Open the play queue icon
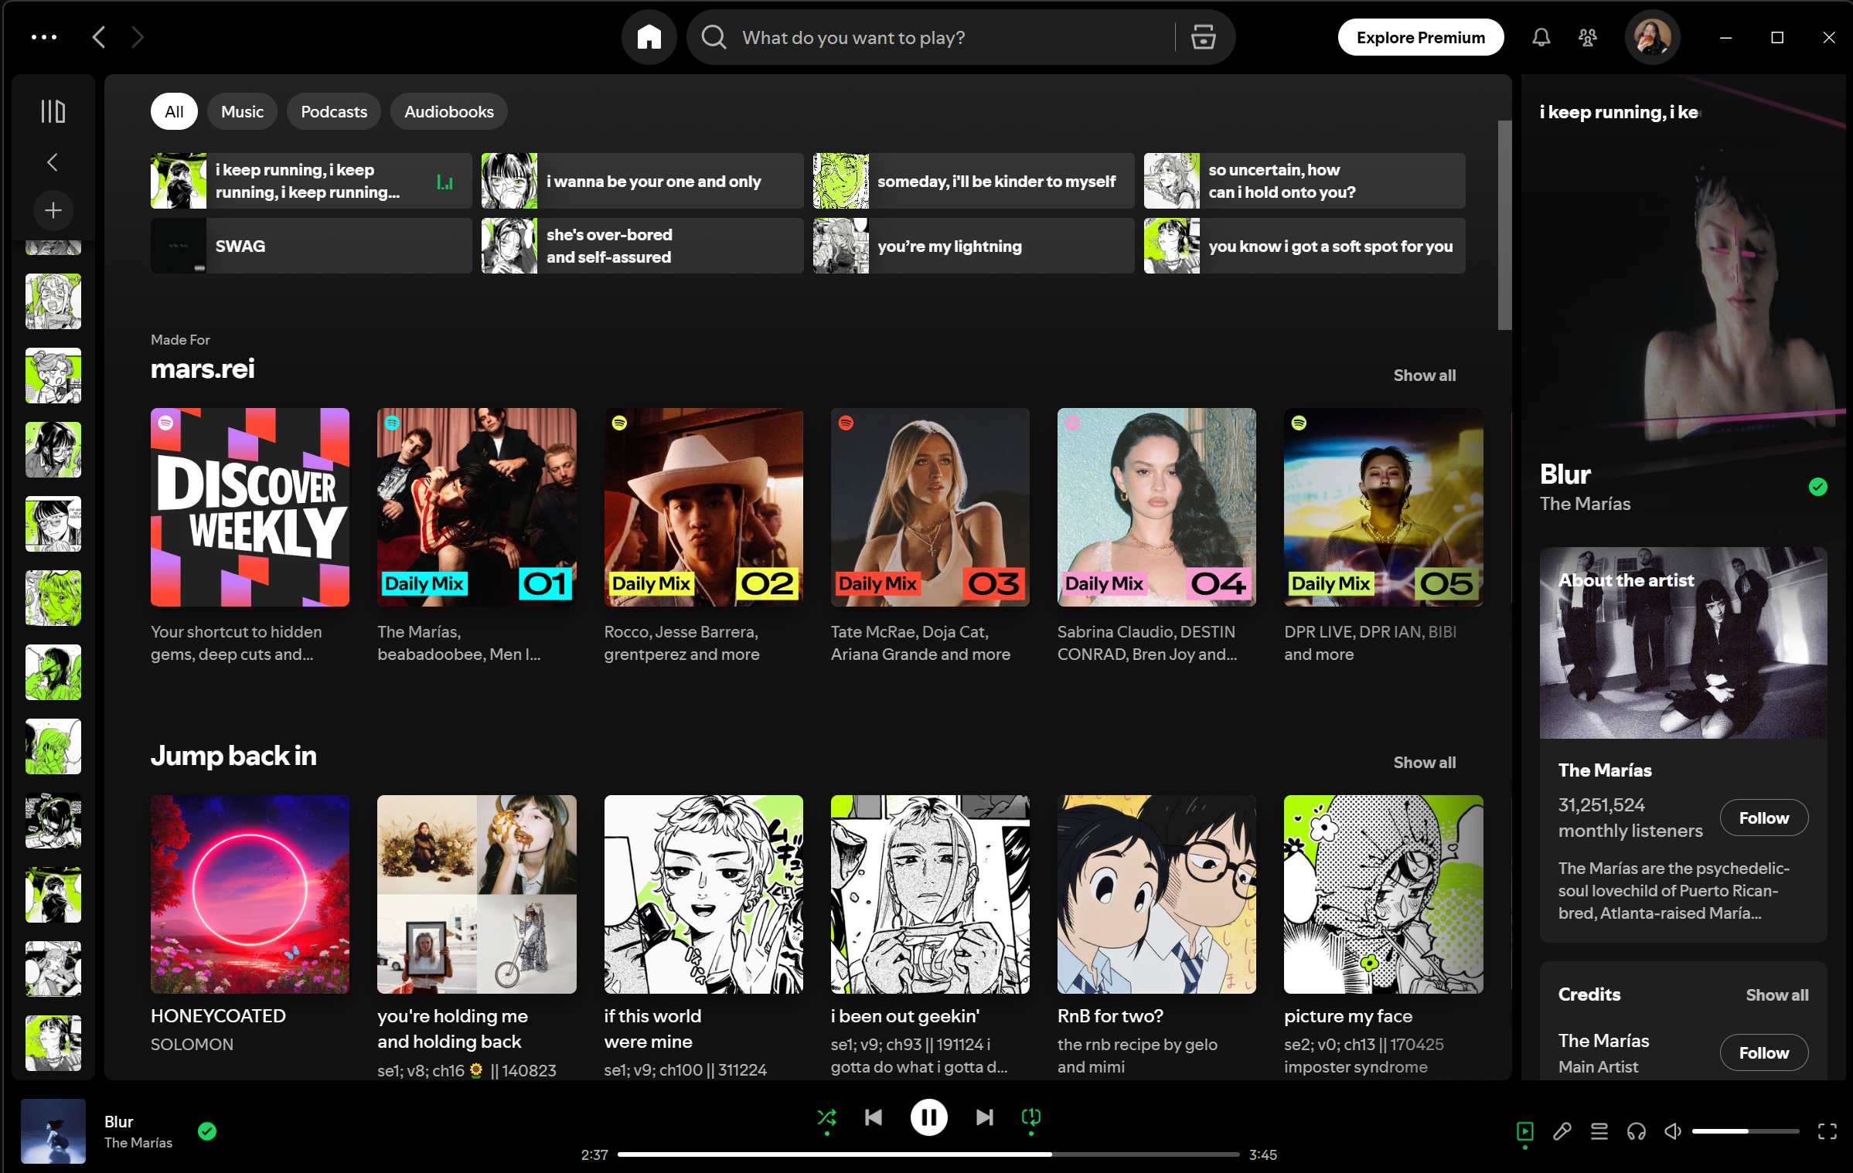 [x=1599, y=1131]
